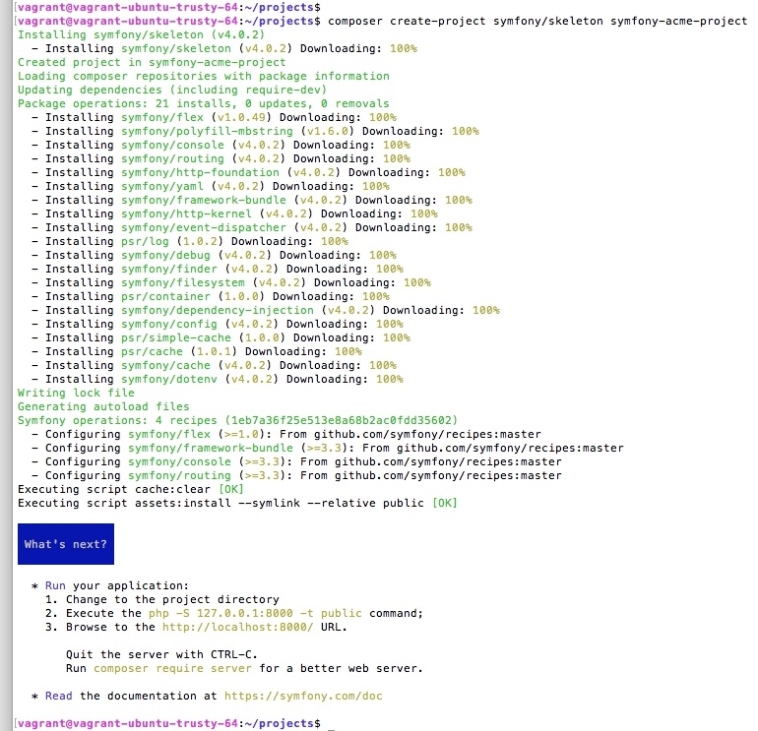Click symfony/dependency-injection package name
This screenshot has height=731, width=758.
tap(217, 310)
